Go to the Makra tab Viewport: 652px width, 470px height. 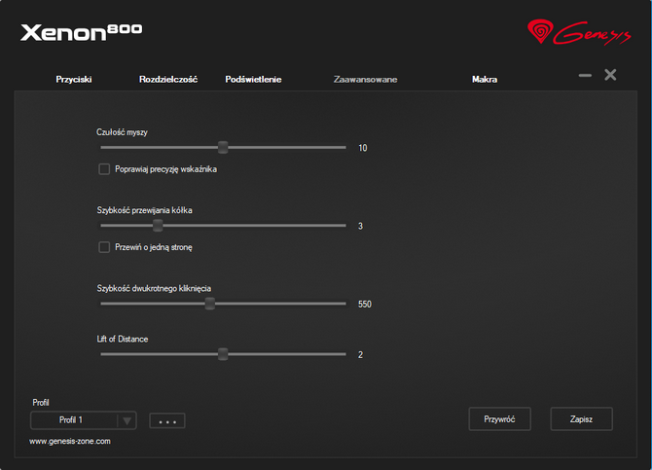click(x=485, y=79)
